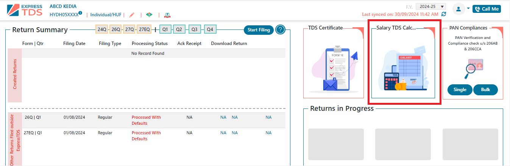Click the 27EQ | Q1 row entry

[32, 133]
